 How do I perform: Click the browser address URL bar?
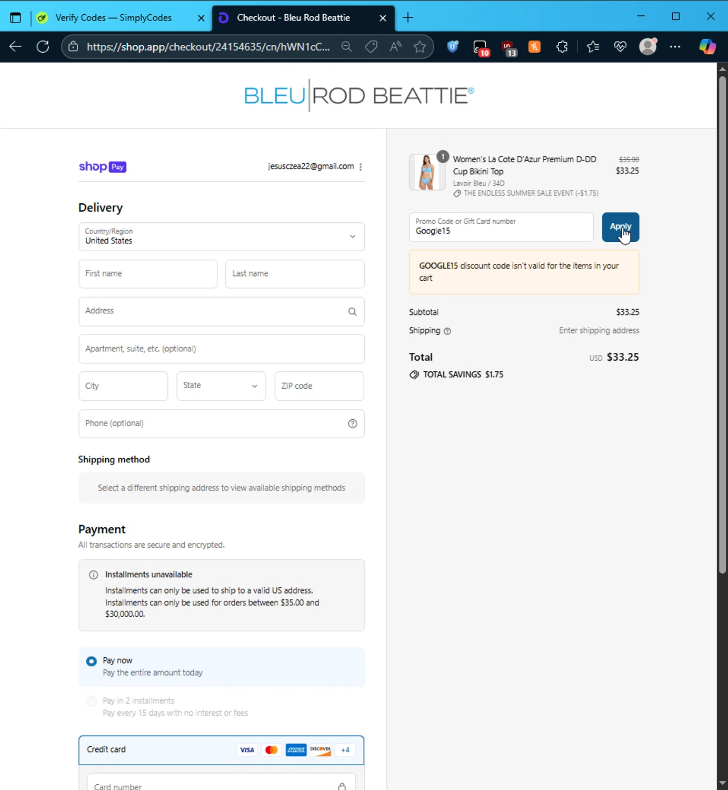[x=208, y=46]
